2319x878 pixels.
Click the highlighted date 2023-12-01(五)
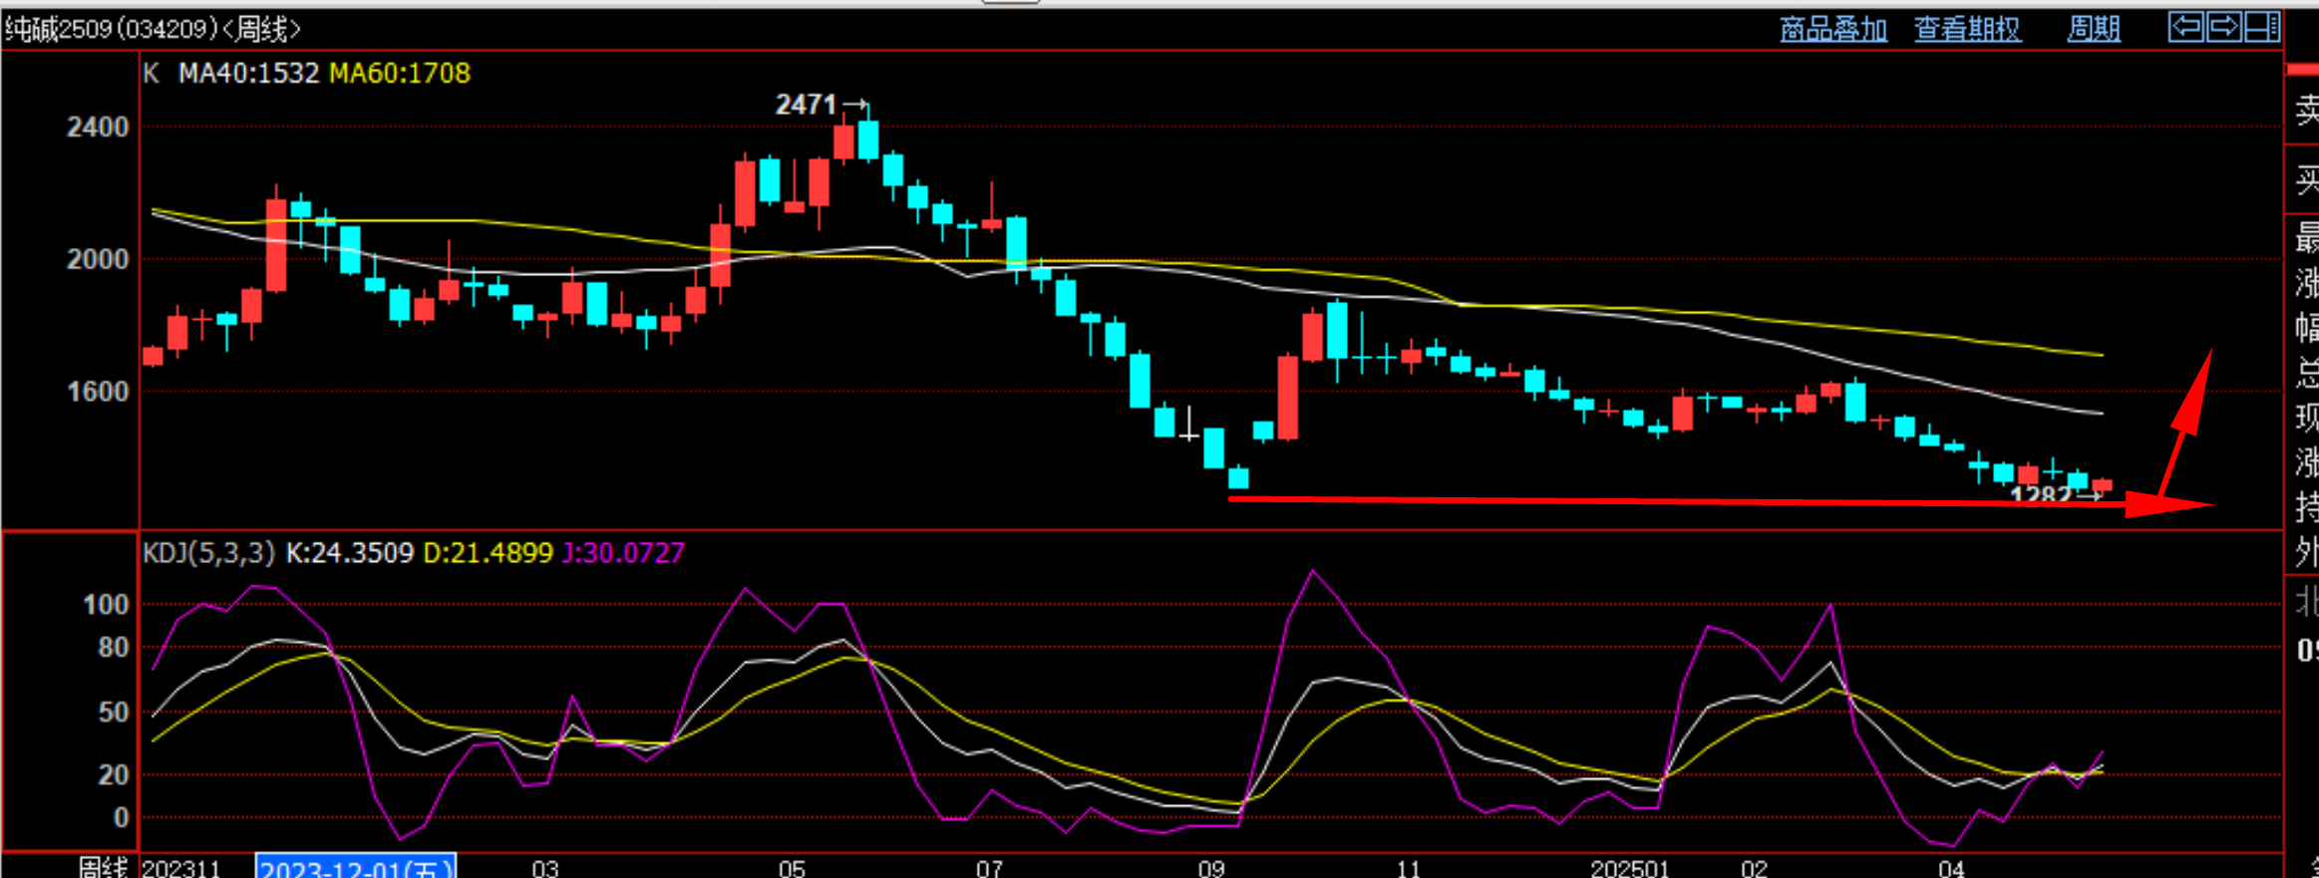click(x=356, y=868)
